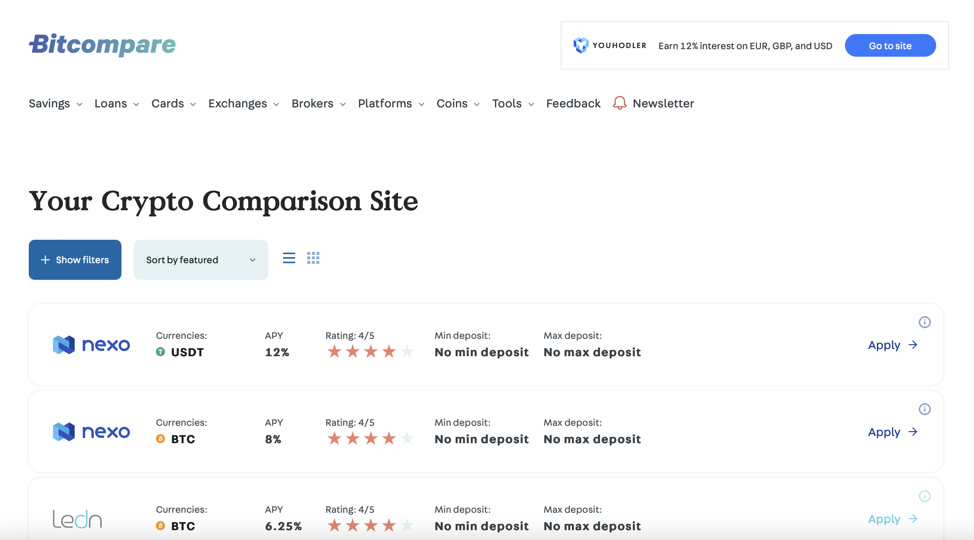974x540 pixels.
Task: Expand the Cards menu
Action: [x=174, y=103]
